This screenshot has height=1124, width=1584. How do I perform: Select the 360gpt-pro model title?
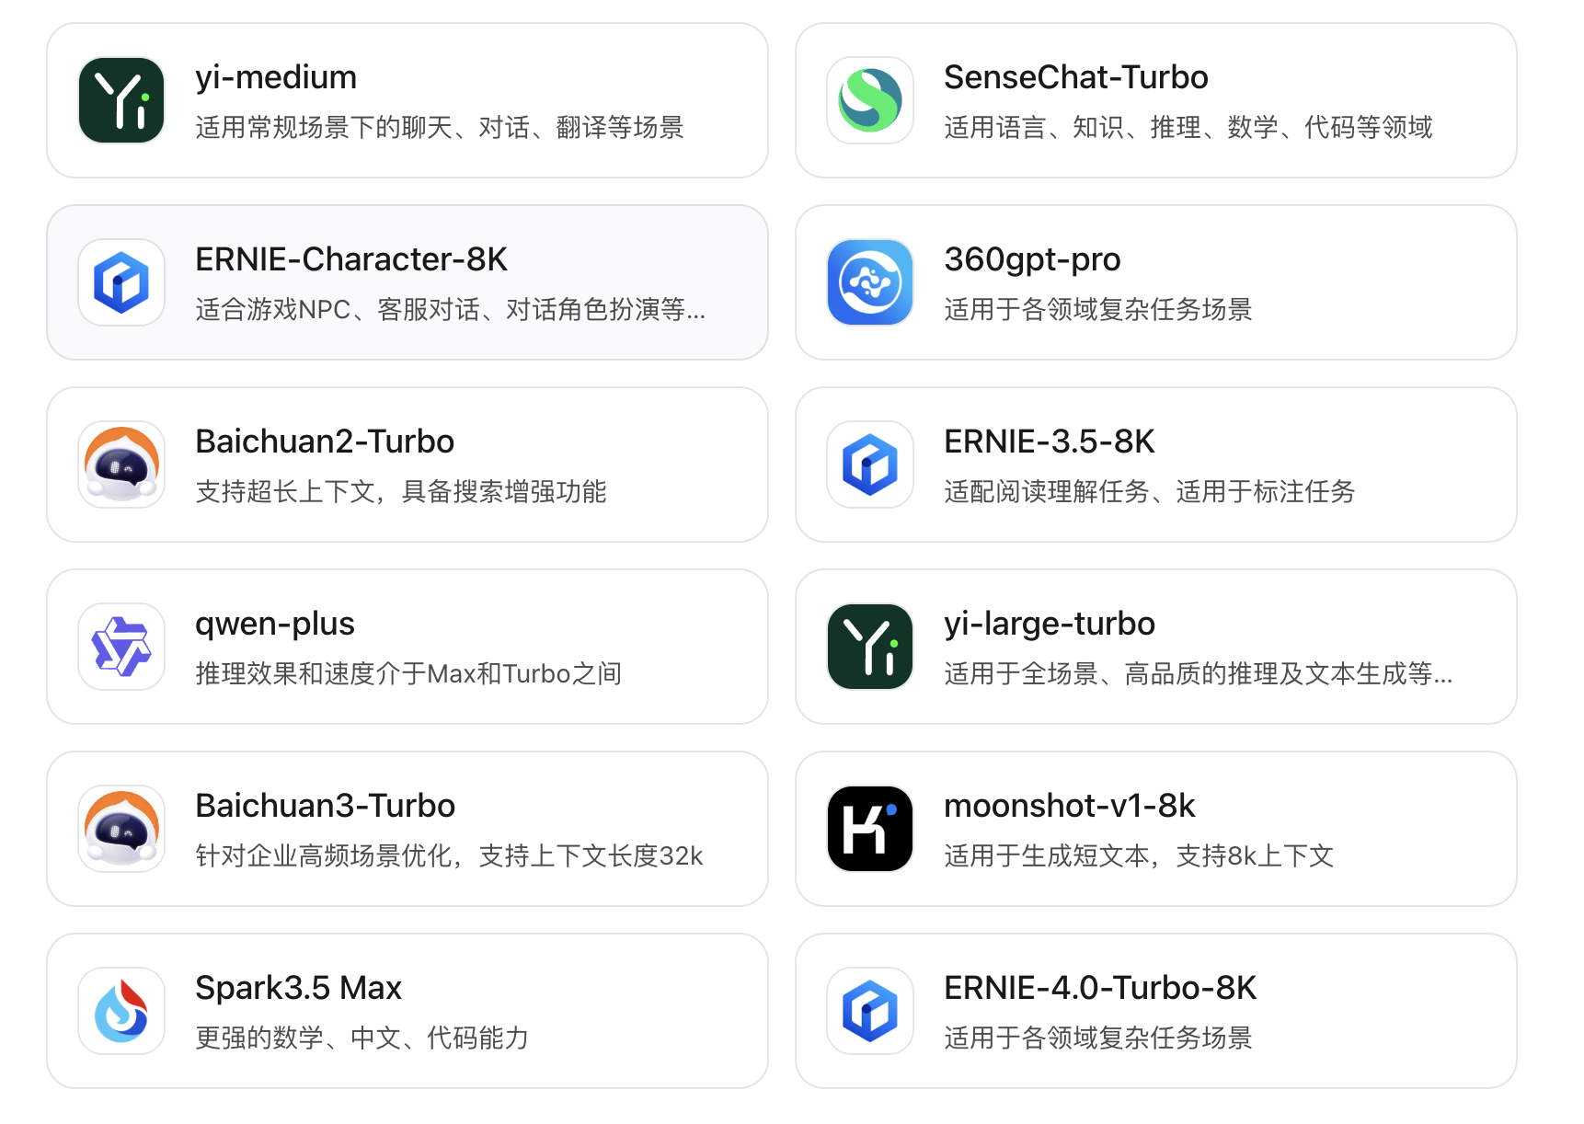1032,259
